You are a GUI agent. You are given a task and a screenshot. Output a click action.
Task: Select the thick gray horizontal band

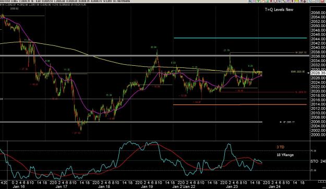155,56
